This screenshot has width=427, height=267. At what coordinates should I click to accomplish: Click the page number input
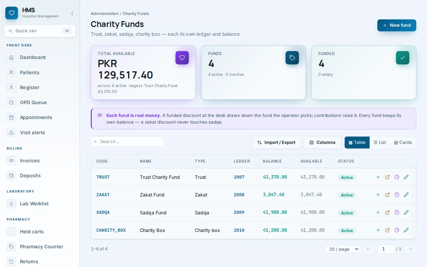click(x=386, y=249)
